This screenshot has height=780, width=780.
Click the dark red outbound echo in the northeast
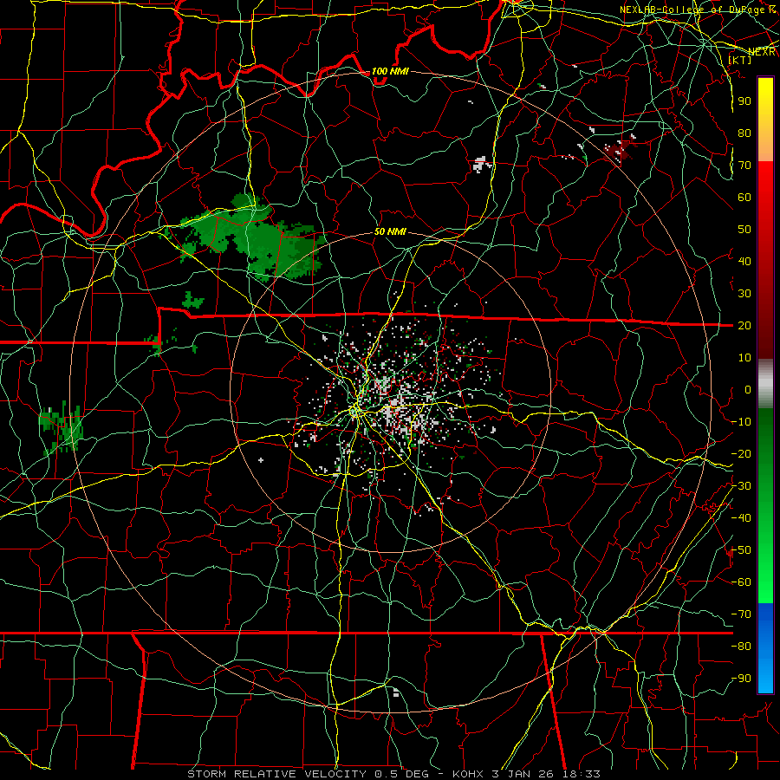tap(617, 149)
